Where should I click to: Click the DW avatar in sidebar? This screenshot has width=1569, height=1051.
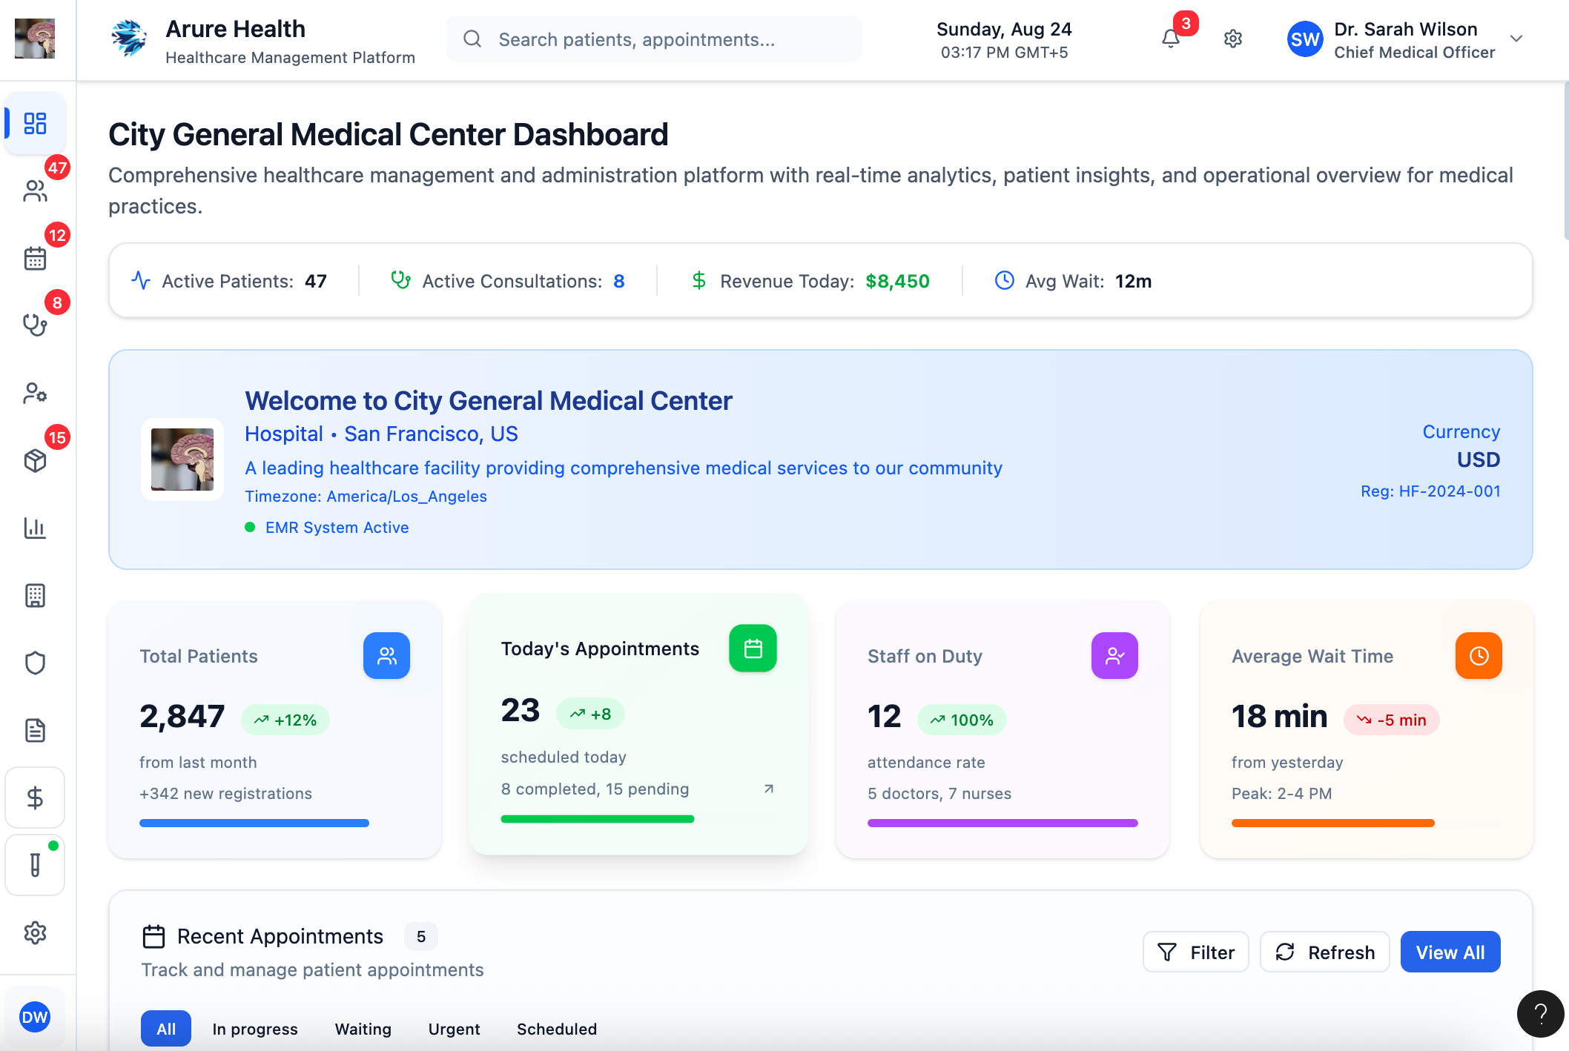[35, 1017]
